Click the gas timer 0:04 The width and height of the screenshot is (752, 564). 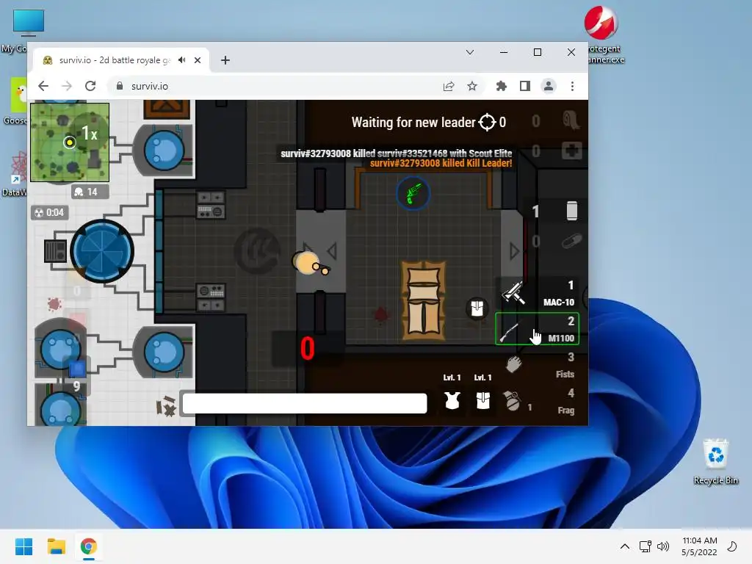pyautogui.click(x=50, y=212)
